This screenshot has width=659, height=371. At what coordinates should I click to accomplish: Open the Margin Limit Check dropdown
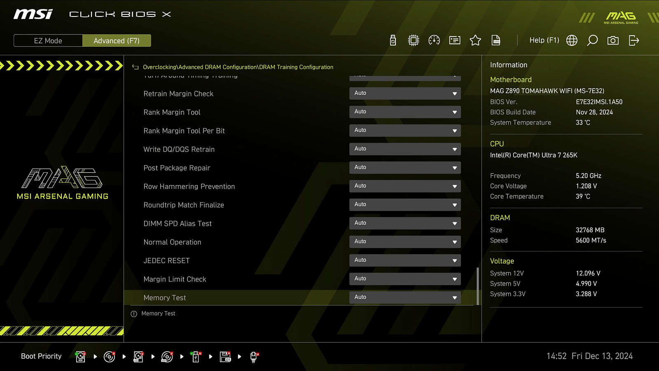click(405, 279)
